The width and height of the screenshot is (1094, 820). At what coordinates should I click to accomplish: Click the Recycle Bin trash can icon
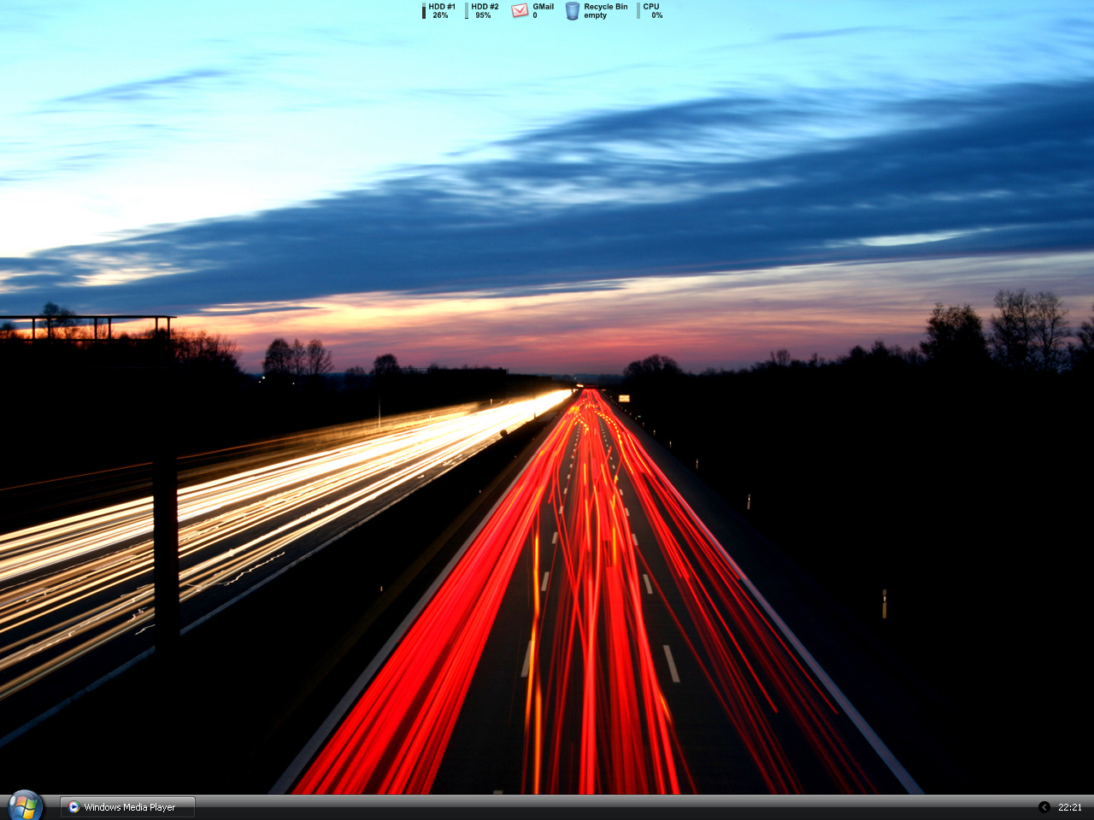point(573,10)
